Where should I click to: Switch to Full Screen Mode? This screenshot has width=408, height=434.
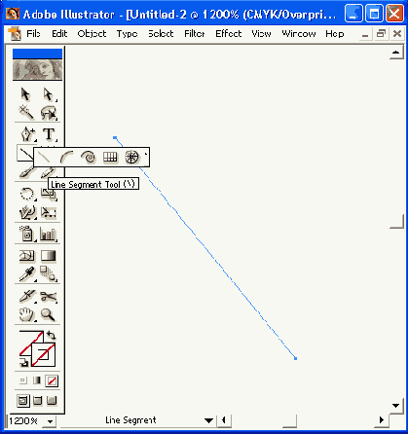tap(52, 401)
